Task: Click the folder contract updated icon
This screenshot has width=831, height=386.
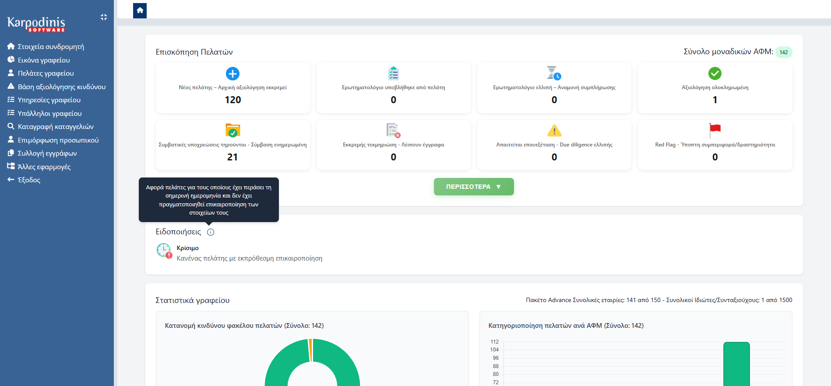Action: point(232,130)
